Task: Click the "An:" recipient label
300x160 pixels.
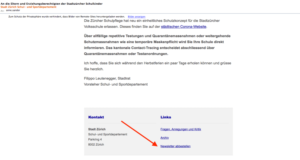Action: point(2,11)
